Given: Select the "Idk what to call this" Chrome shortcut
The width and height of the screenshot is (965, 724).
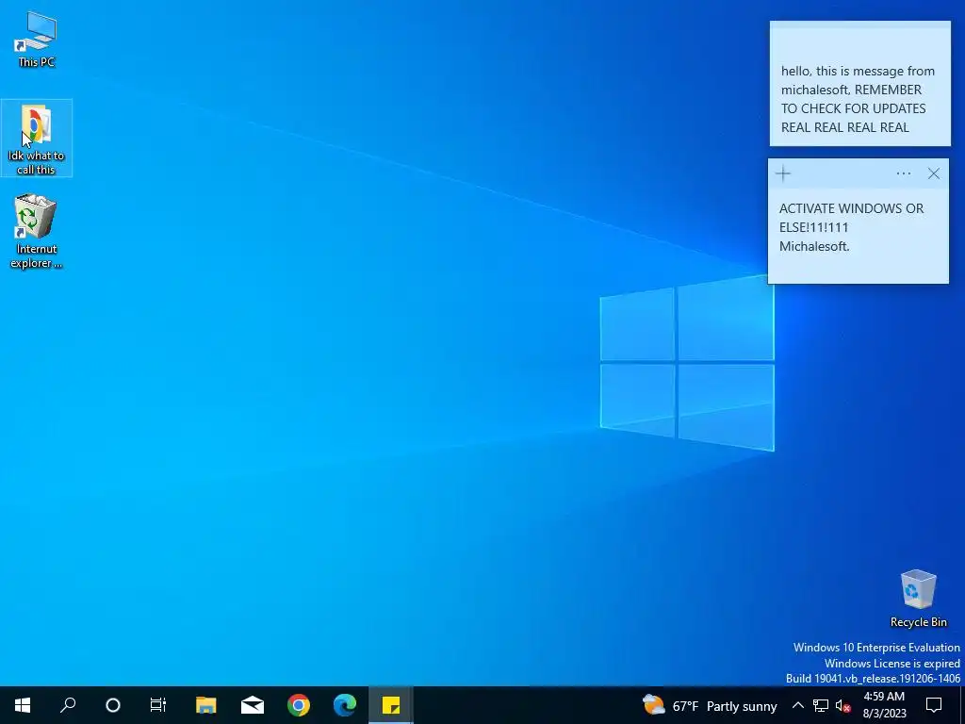Looking at the screenshot, I should (x=37, y=138).
